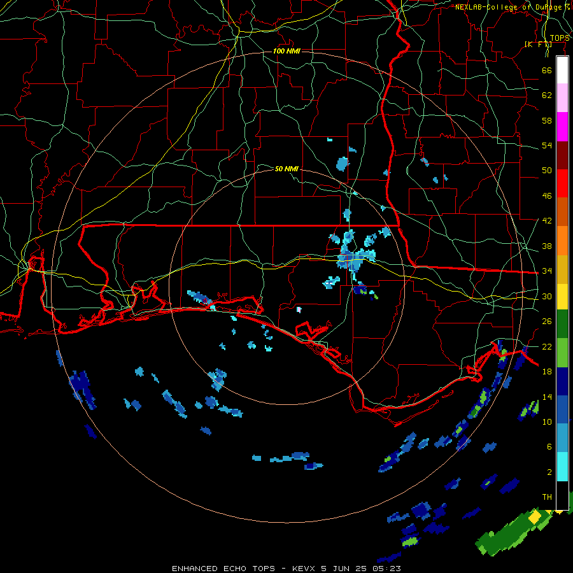Click the yellow echo patch in the radar map
The width and height of the screenshot is (573, 573).
click(535, 517)
